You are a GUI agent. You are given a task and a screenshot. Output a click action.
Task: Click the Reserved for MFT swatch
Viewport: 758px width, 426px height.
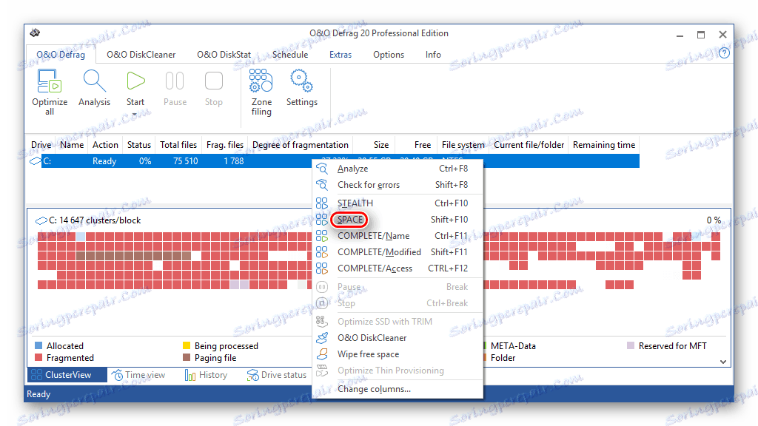tap(631, 346)
